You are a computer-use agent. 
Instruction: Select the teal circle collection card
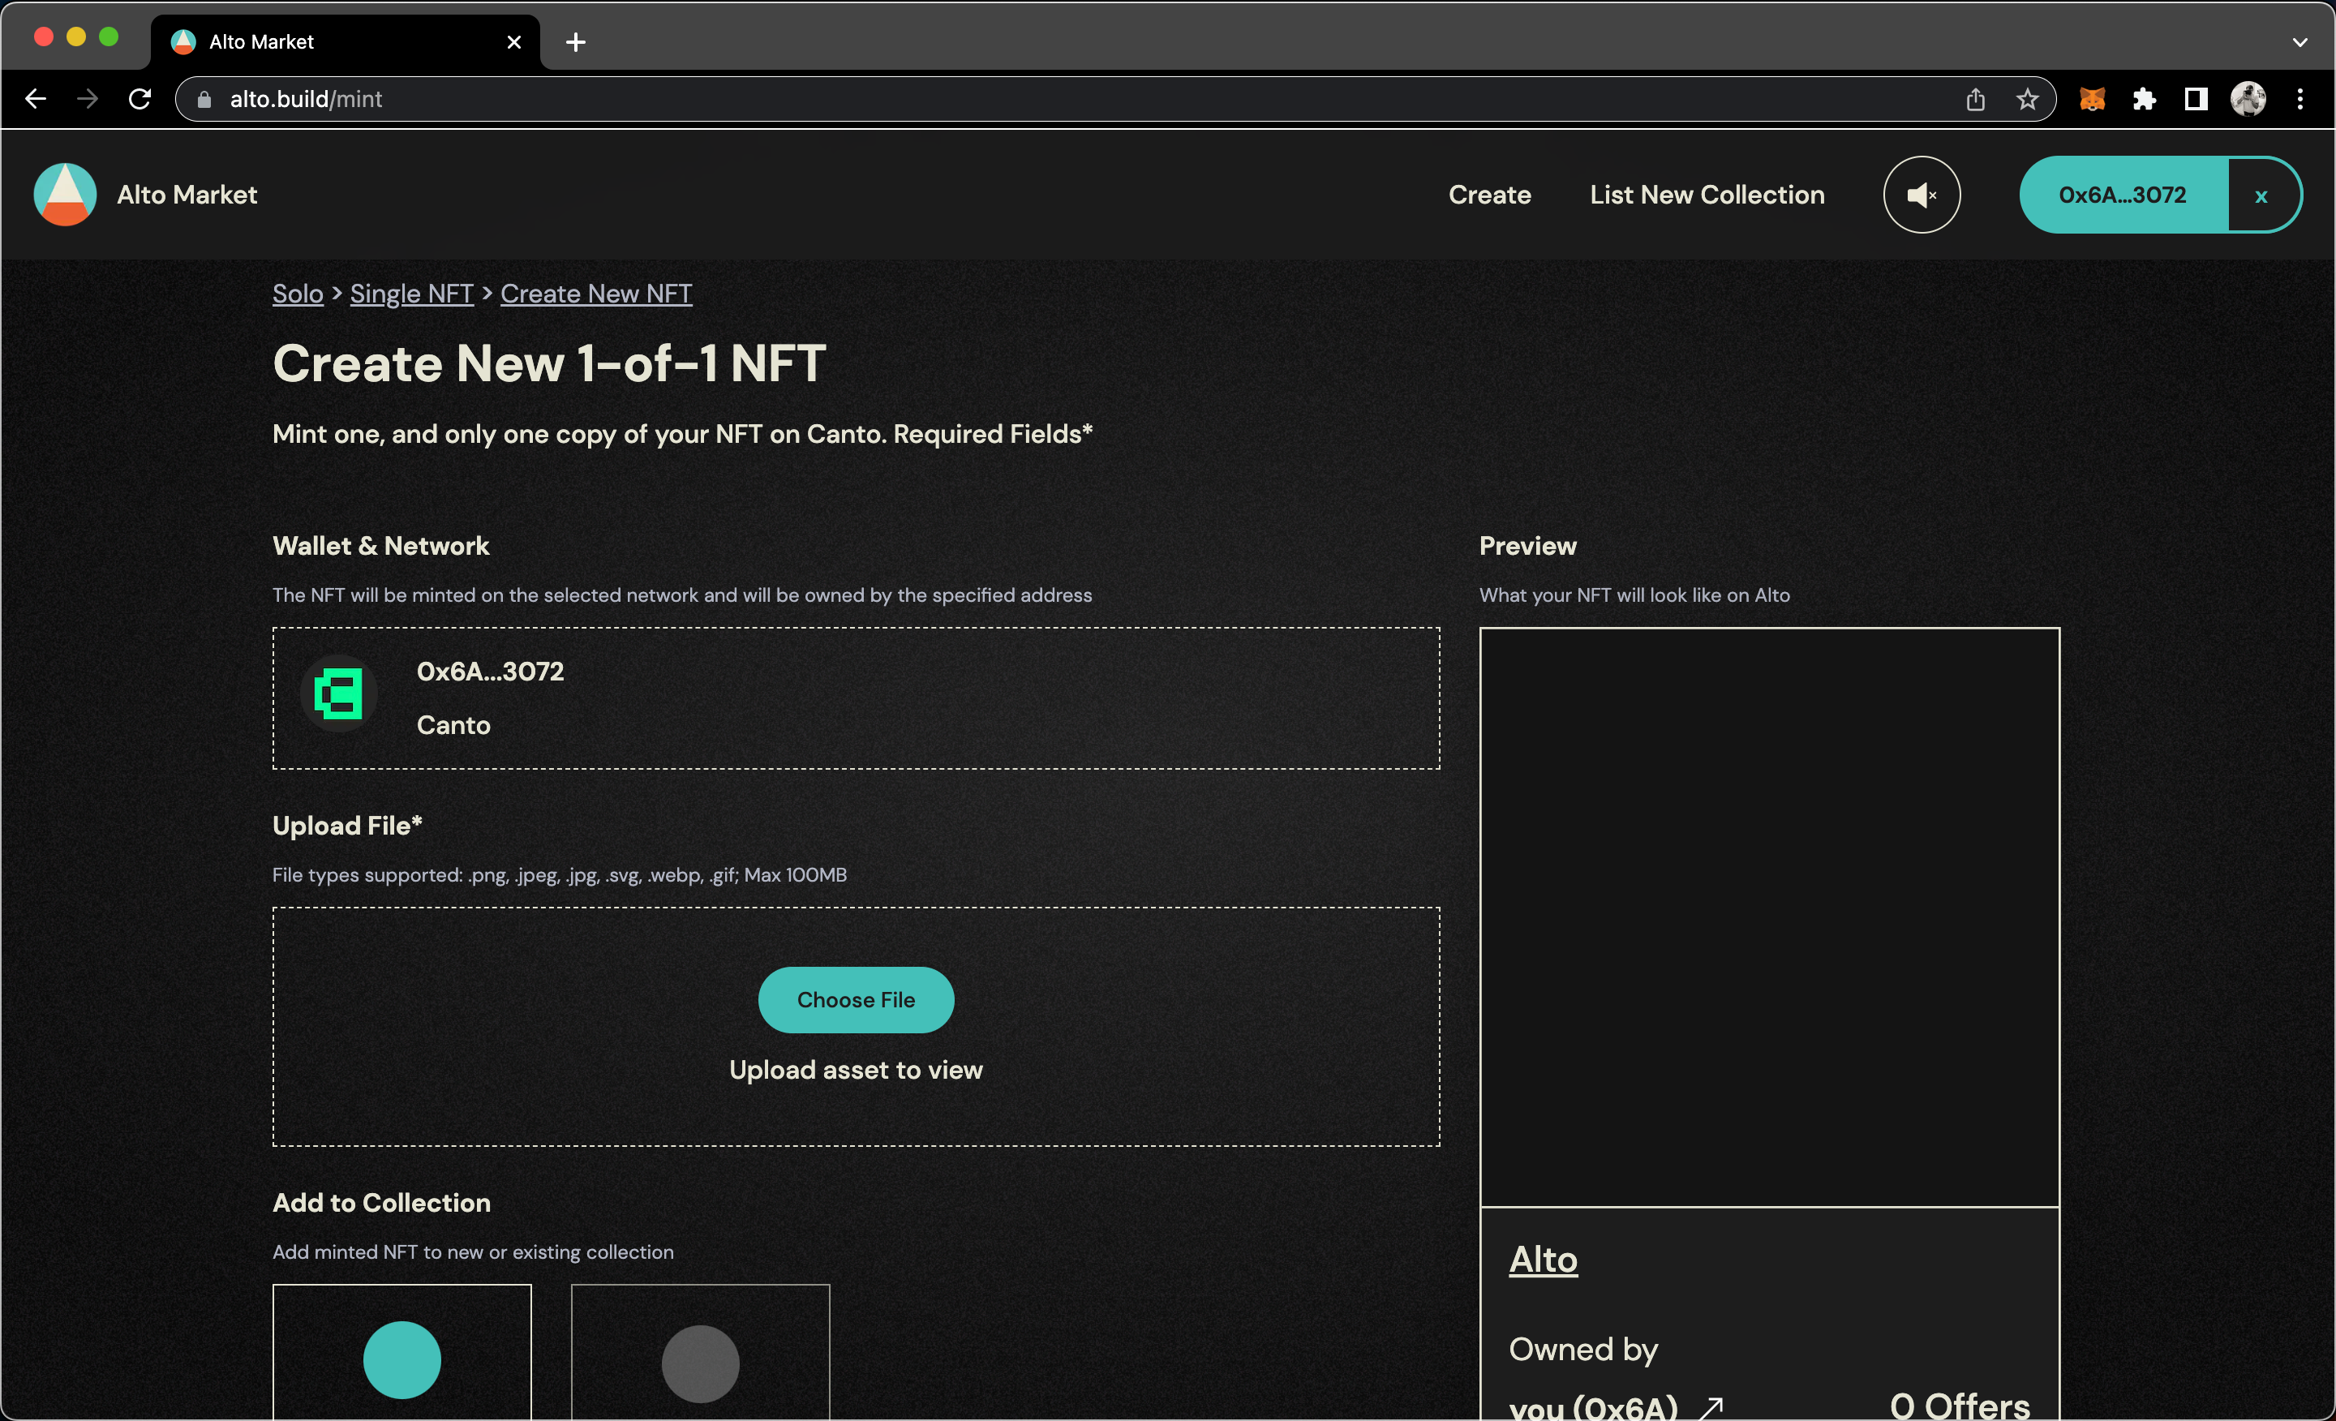point(402,1353)
